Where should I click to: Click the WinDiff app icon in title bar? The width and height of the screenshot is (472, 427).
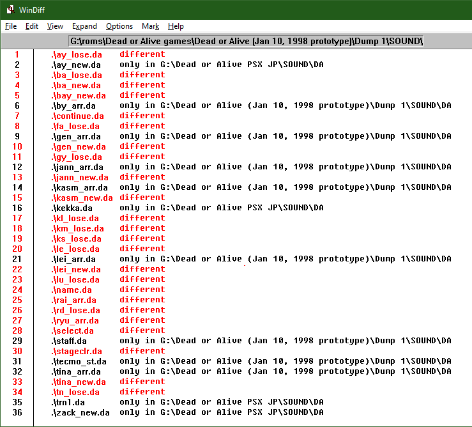[x=10, y=10]
